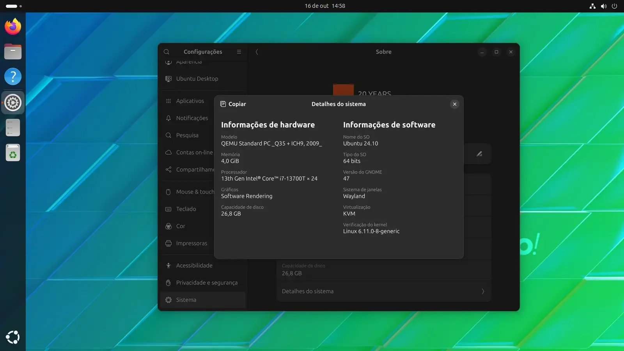Click the pencil edit icon for device name
Viewport: 624px width, 351px height.
(479, 154)
